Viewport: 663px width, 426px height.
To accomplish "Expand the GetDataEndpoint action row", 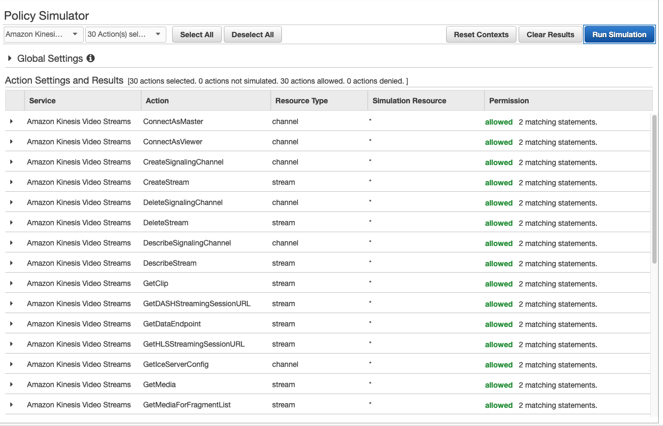I will [12, 324].
